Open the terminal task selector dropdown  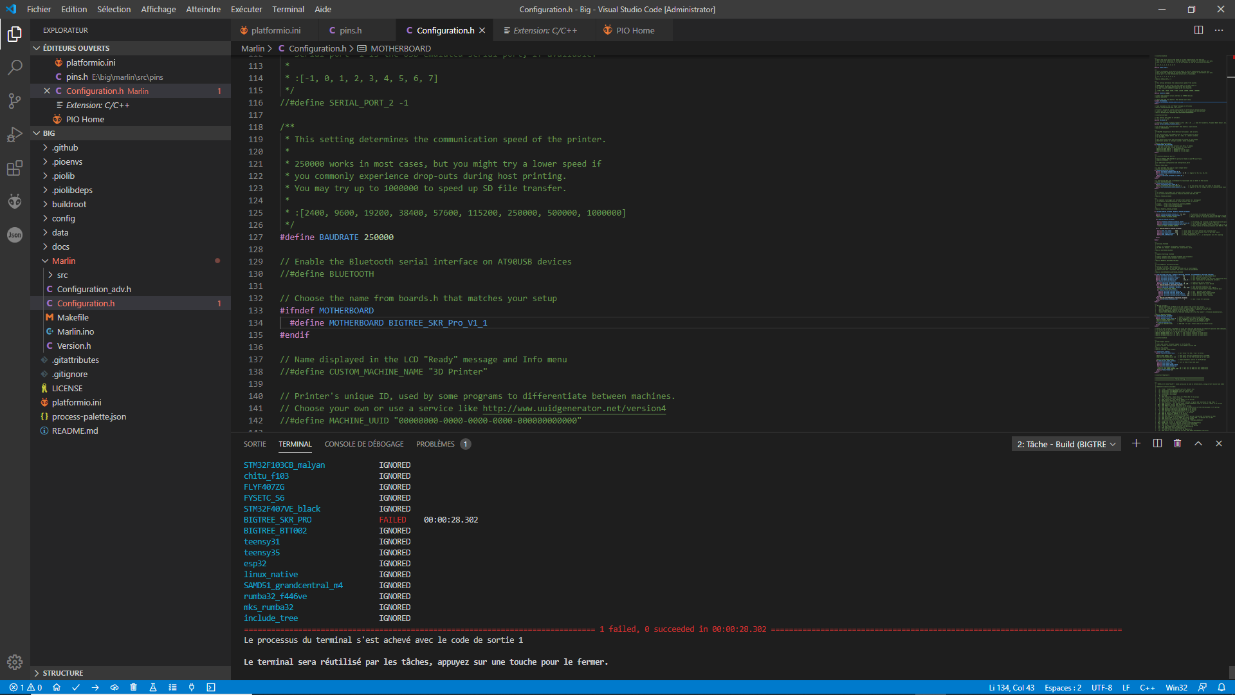coord(1066,444)
